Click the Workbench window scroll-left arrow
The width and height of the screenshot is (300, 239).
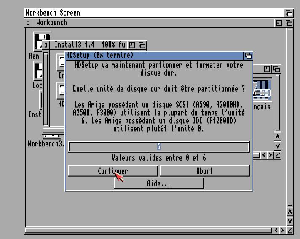pyautogui.click(x=276, y=230)
